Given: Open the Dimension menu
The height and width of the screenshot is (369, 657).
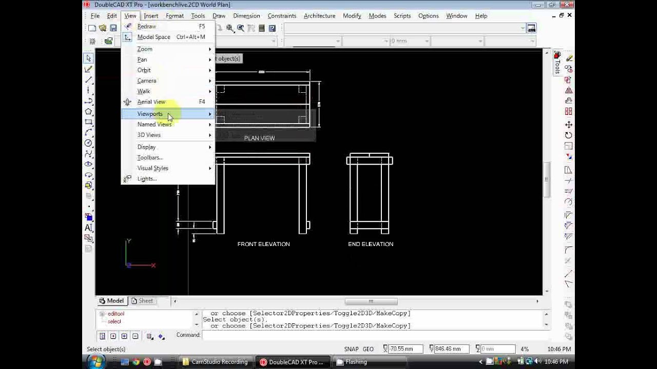Looking at the screenshot, I should pos(246,16).
